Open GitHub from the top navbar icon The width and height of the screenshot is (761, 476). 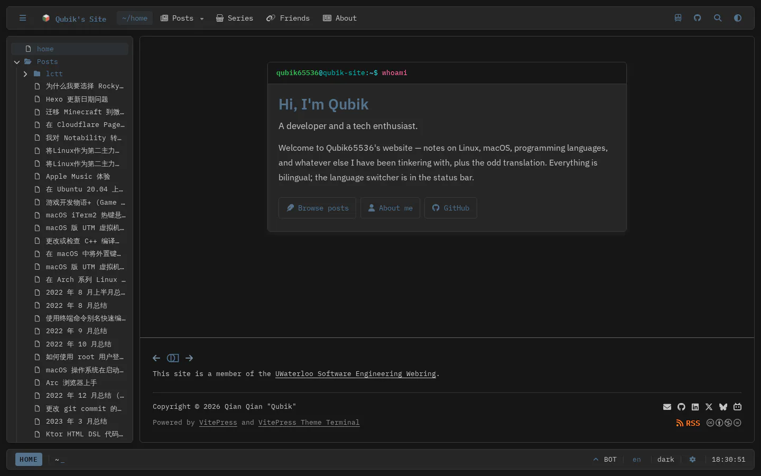698,18
